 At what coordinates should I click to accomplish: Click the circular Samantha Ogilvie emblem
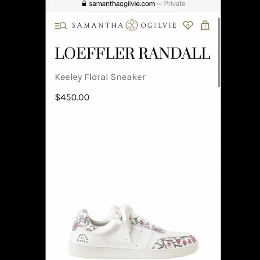coord(132,26)
